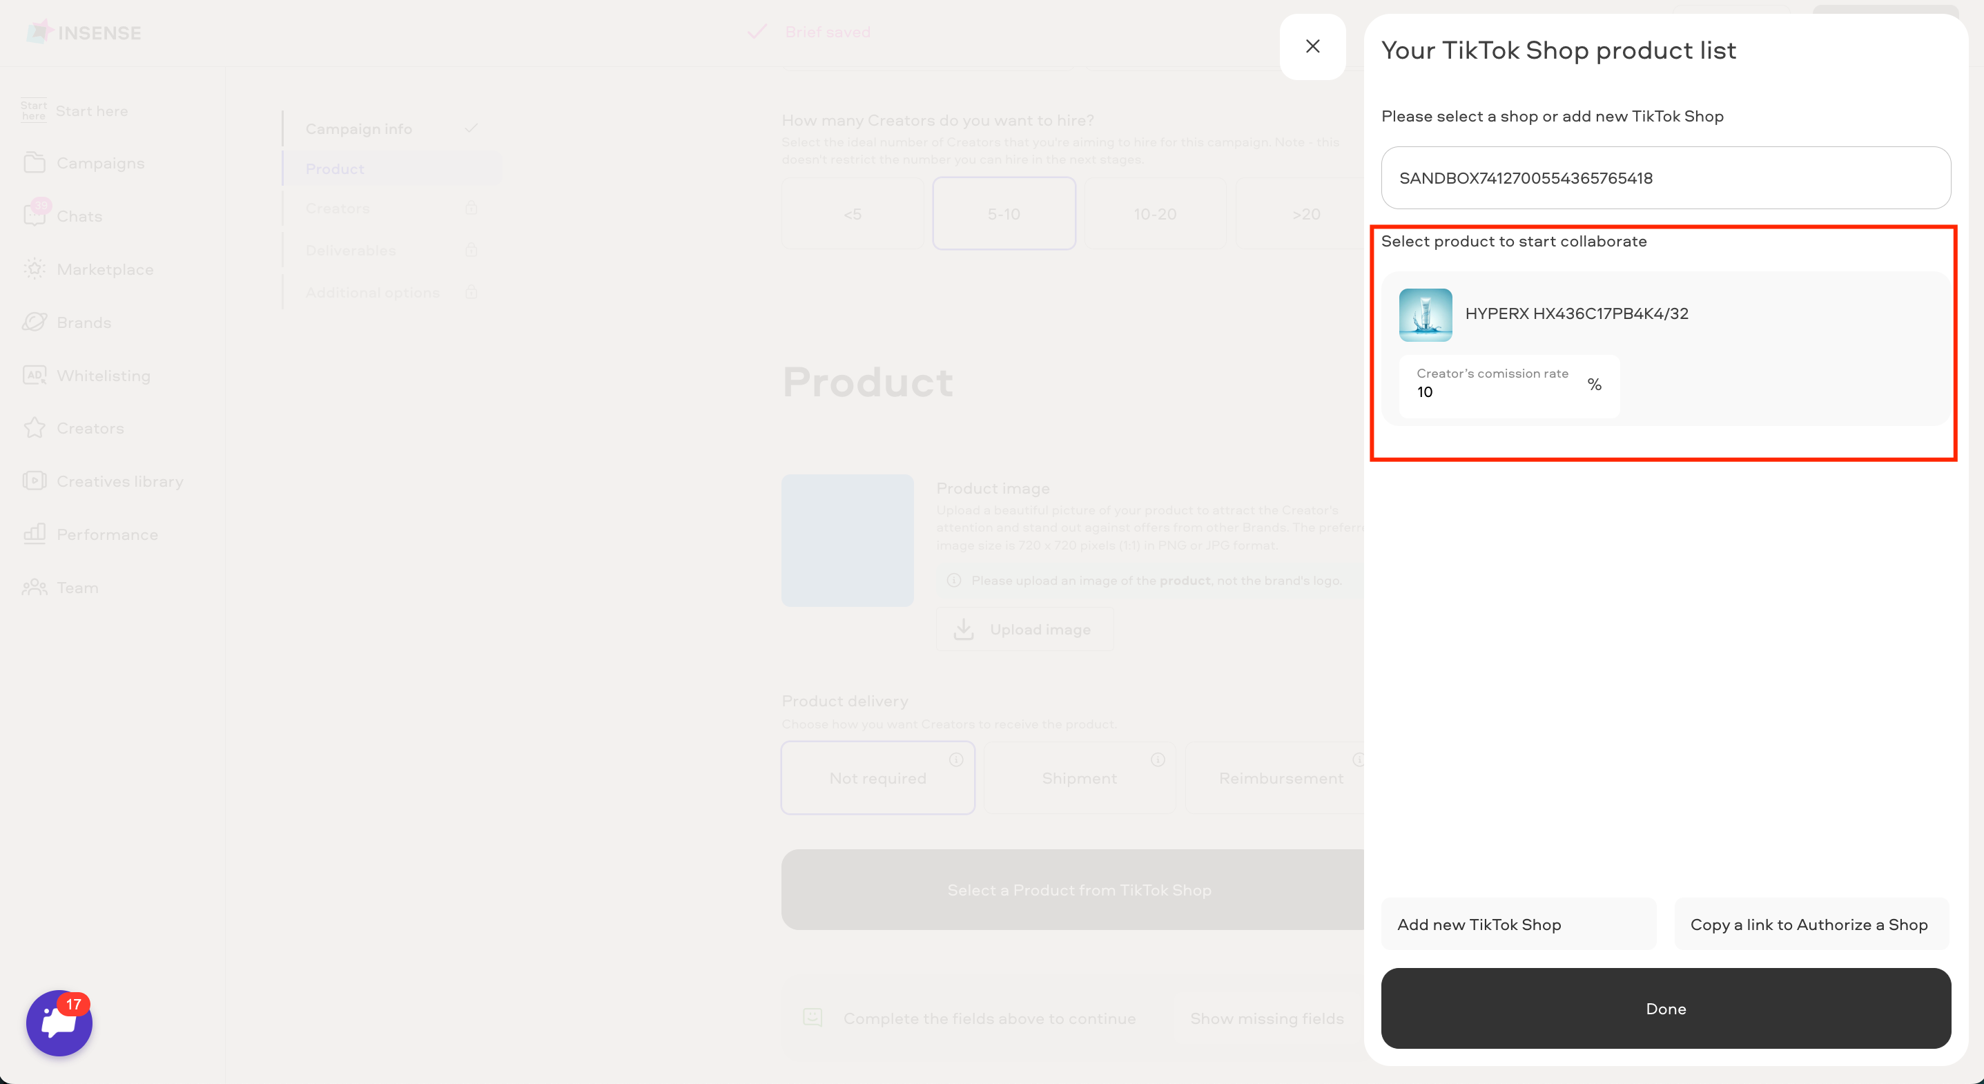Open the Brands planet icon
1984x1084 pixels.
(x=34, y=322)
